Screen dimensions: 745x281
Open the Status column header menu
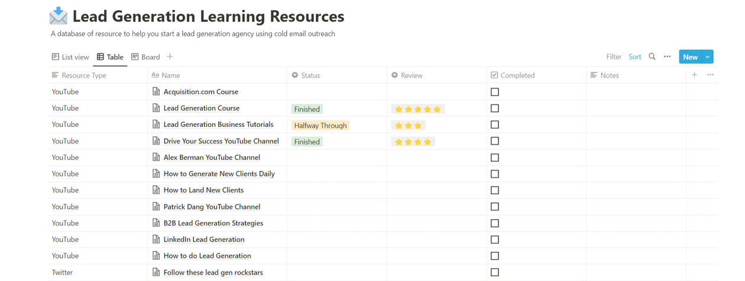[x=306, y=76]
